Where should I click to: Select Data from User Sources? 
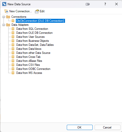tap(30, 37)
